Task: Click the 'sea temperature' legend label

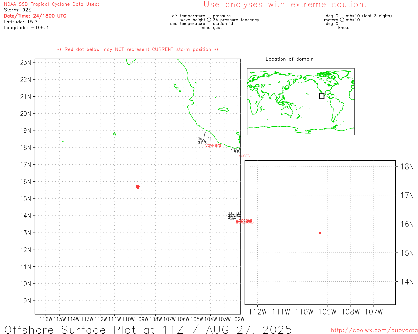Action: tap(188, 24)
